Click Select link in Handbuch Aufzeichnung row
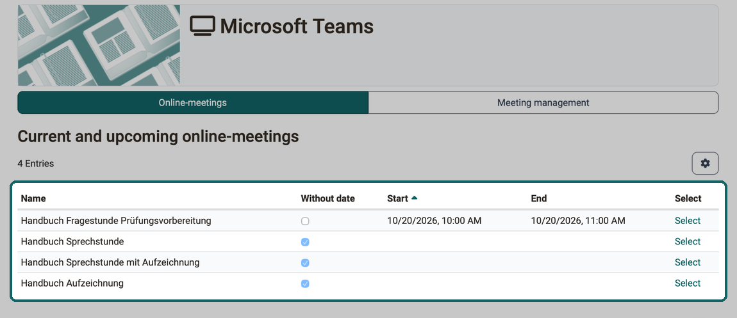 pyautogui.click(x=688, y=283)
